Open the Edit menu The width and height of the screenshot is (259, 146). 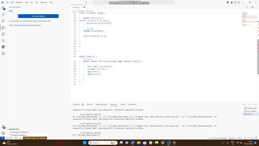12,2
